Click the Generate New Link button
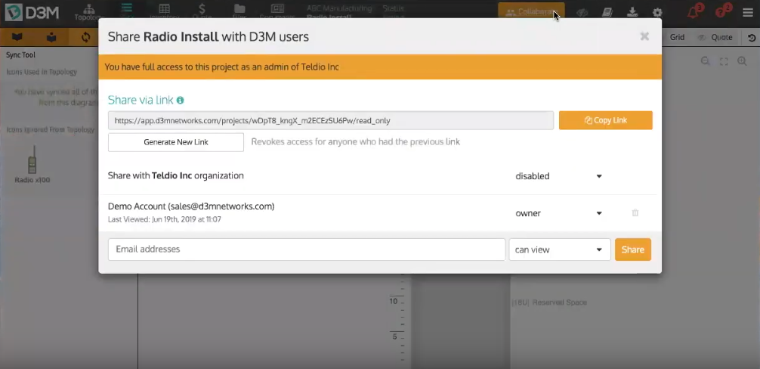760x369 pixels. 176,142
